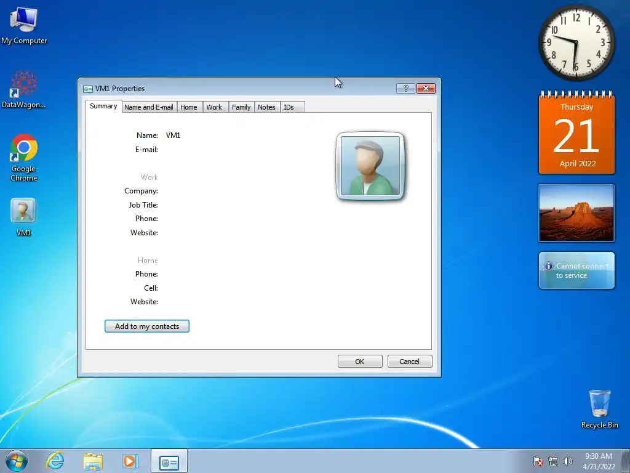Open Windows Media Player from the taskbar
This screenshot has width=630, height=473.
[130, 461]
